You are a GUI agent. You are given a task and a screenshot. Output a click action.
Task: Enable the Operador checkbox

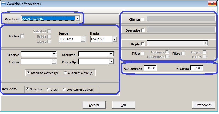(x=143, y=30)
